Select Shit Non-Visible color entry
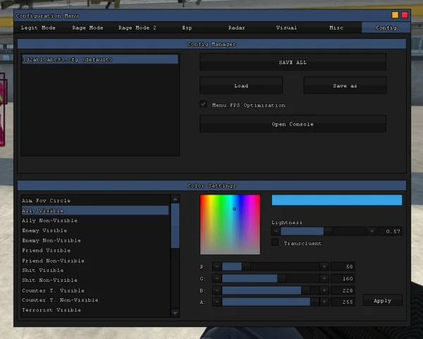Screen dimensions: 423x339 pyautogui.click(x=95, y=281)
